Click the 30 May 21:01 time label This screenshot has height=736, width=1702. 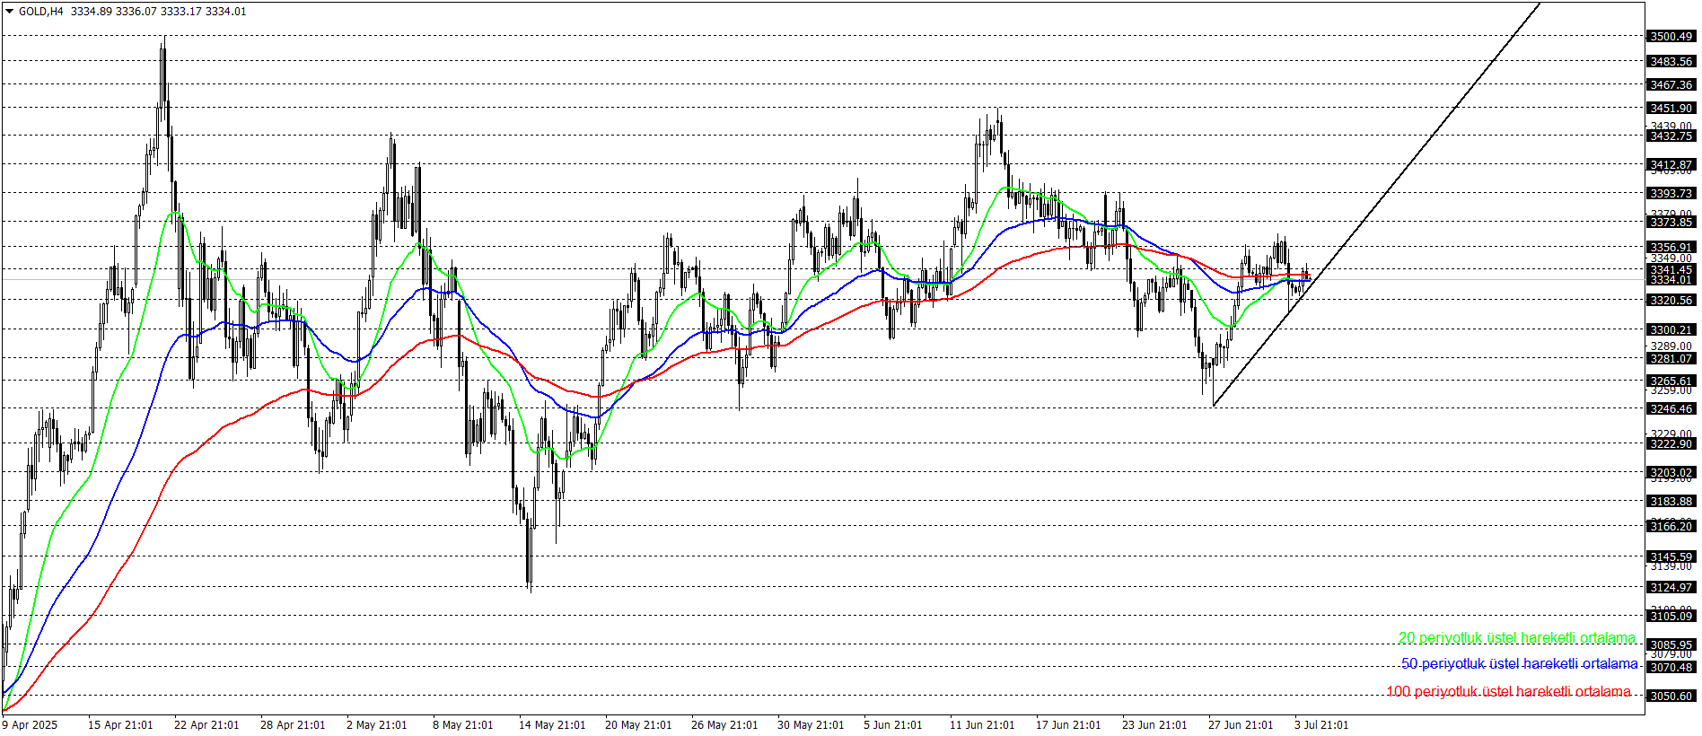click(811, 725)
